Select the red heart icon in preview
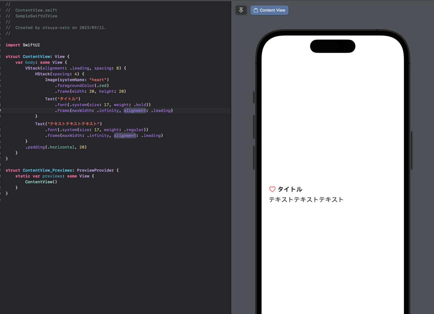The image size is (434, 314). [272, 189]
